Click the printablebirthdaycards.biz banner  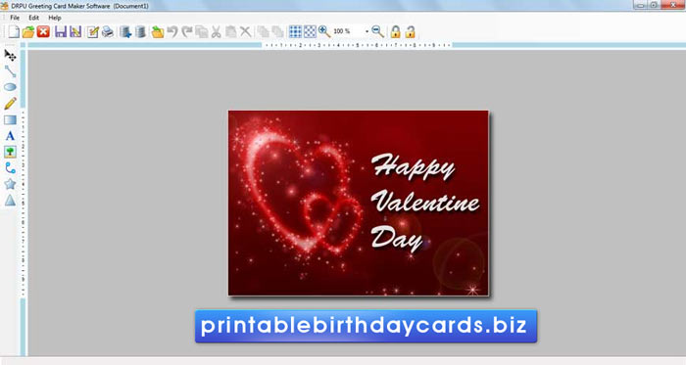point(366,326)
